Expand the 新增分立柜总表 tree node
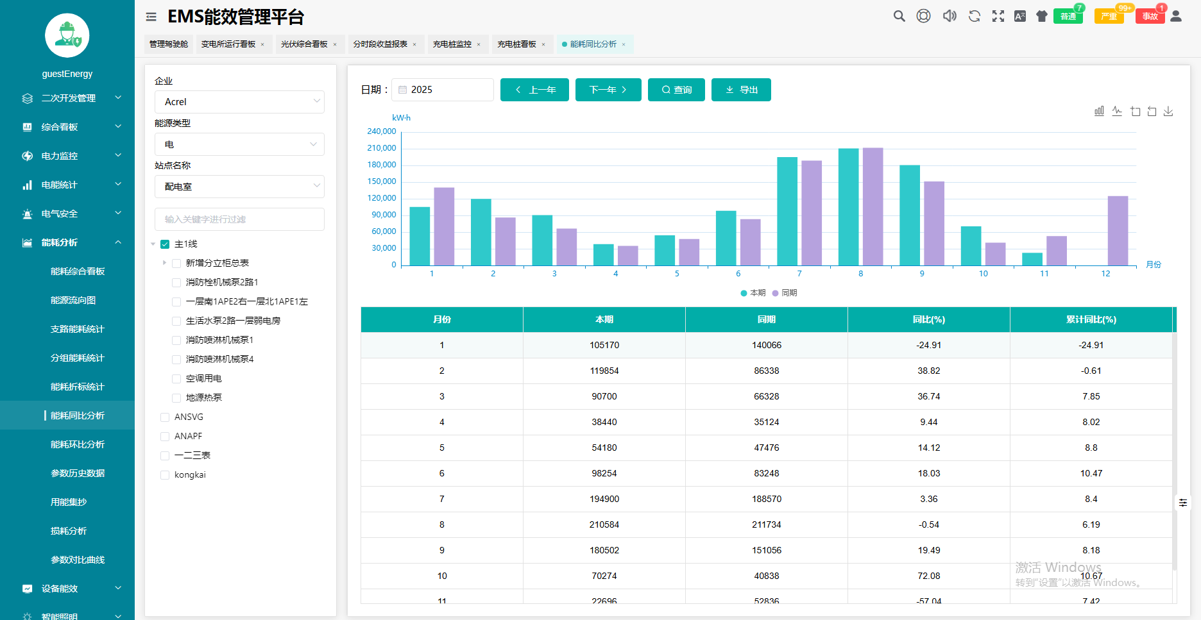The height and width of the screenshot is (620, 1201). tap(164, 263)
